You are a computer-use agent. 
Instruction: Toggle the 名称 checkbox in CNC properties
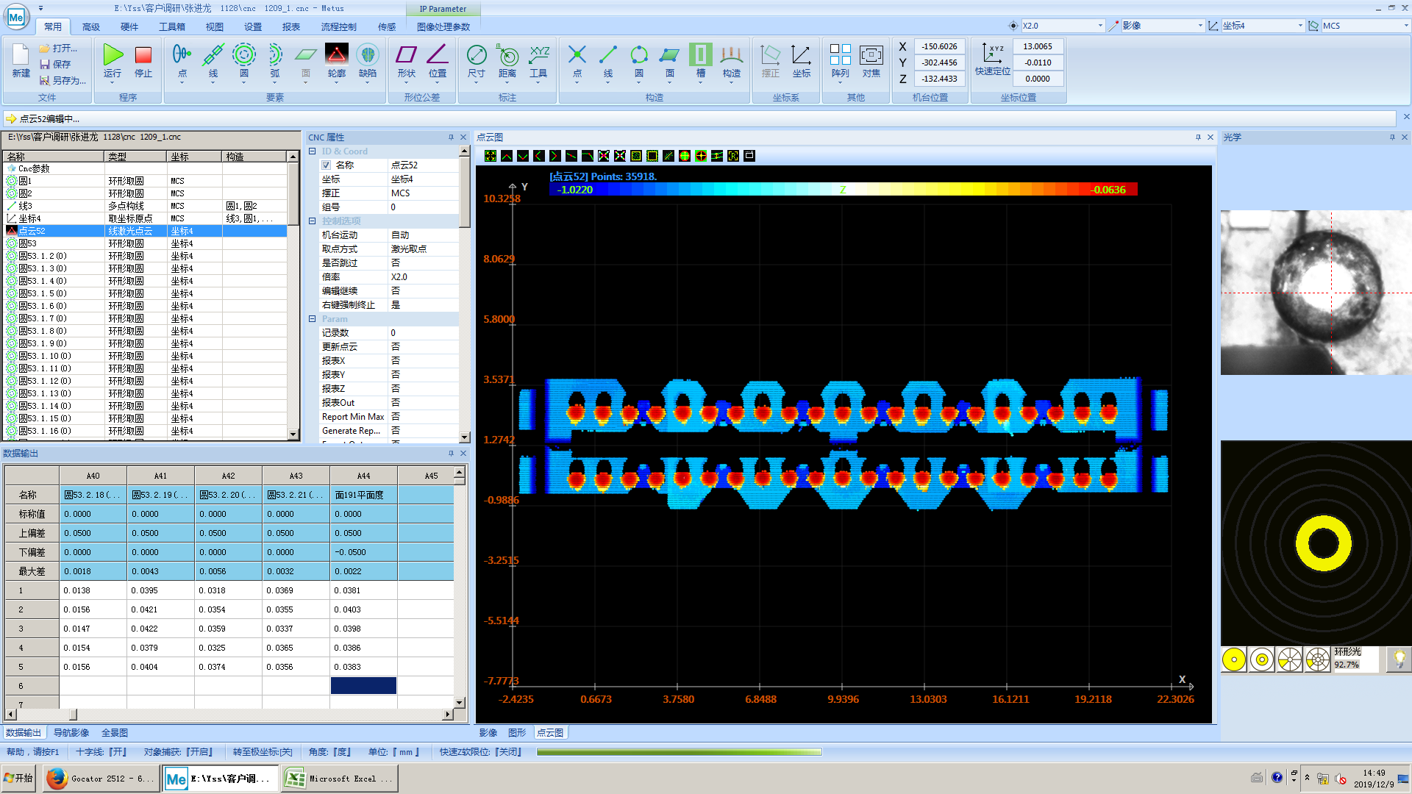(327, 165)
